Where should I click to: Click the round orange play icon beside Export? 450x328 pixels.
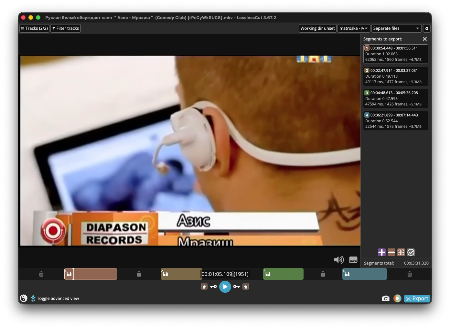coord(397,299)
